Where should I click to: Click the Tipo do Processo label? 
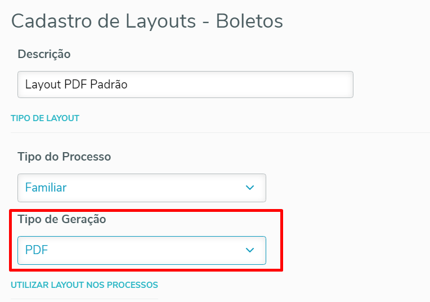coord(64,157)
